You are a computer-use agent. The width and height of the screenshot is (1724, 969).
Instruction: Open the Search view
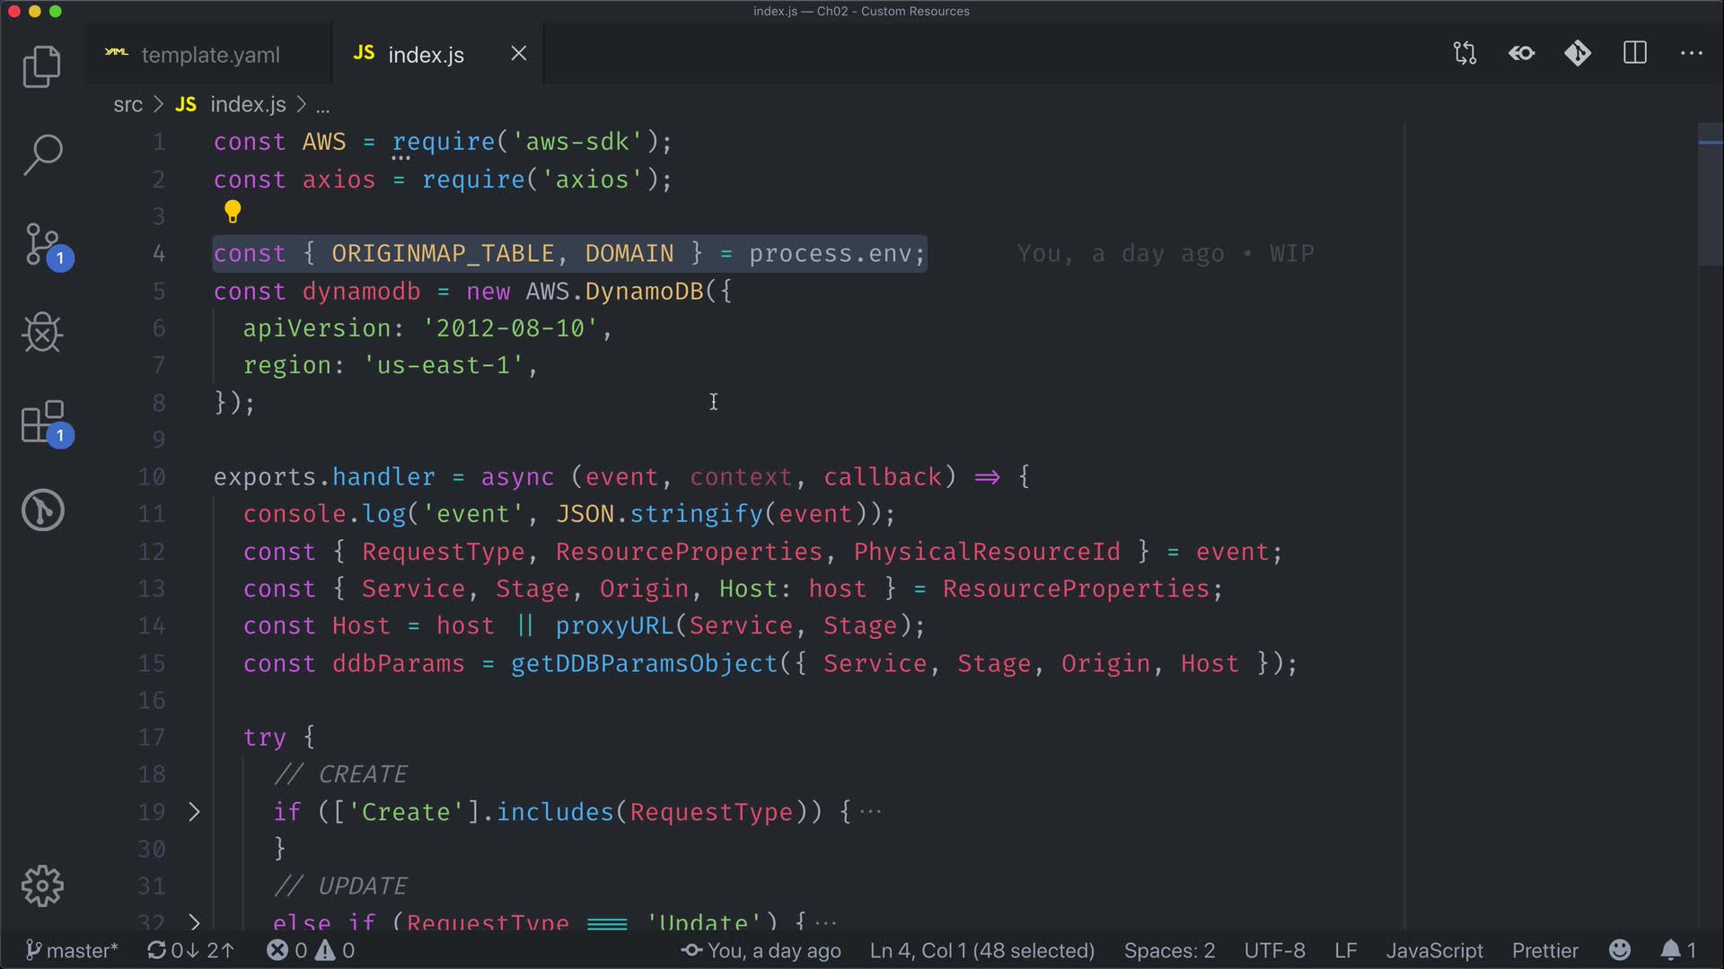coord(41,155)
